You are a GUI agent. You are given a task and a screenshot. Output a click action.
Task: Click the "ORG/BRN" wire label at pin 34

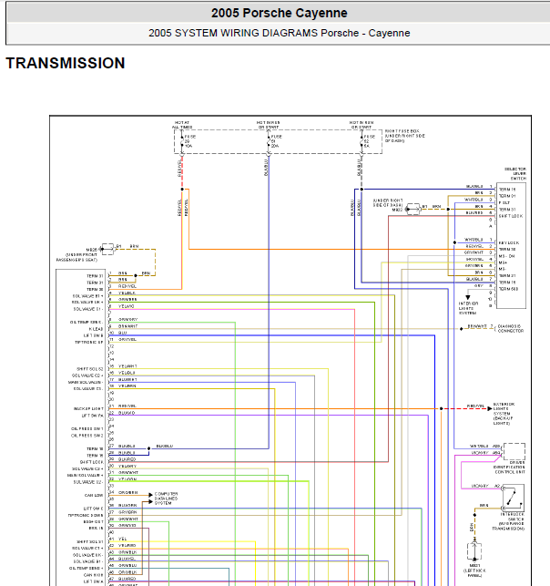click(128, 492)
